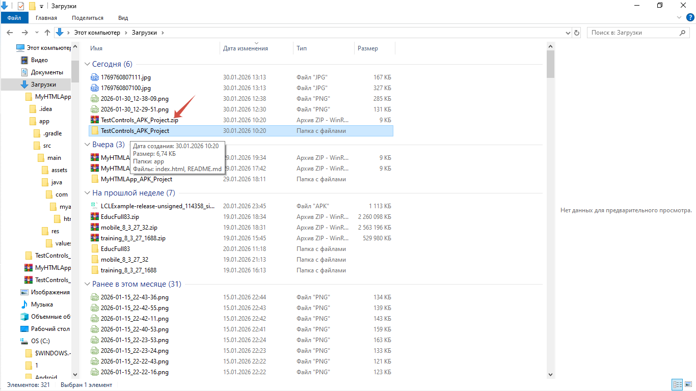The width and height of the screenshot is (696, 391).
Task: Switch to details view icon
Action: tap(677, 384)
